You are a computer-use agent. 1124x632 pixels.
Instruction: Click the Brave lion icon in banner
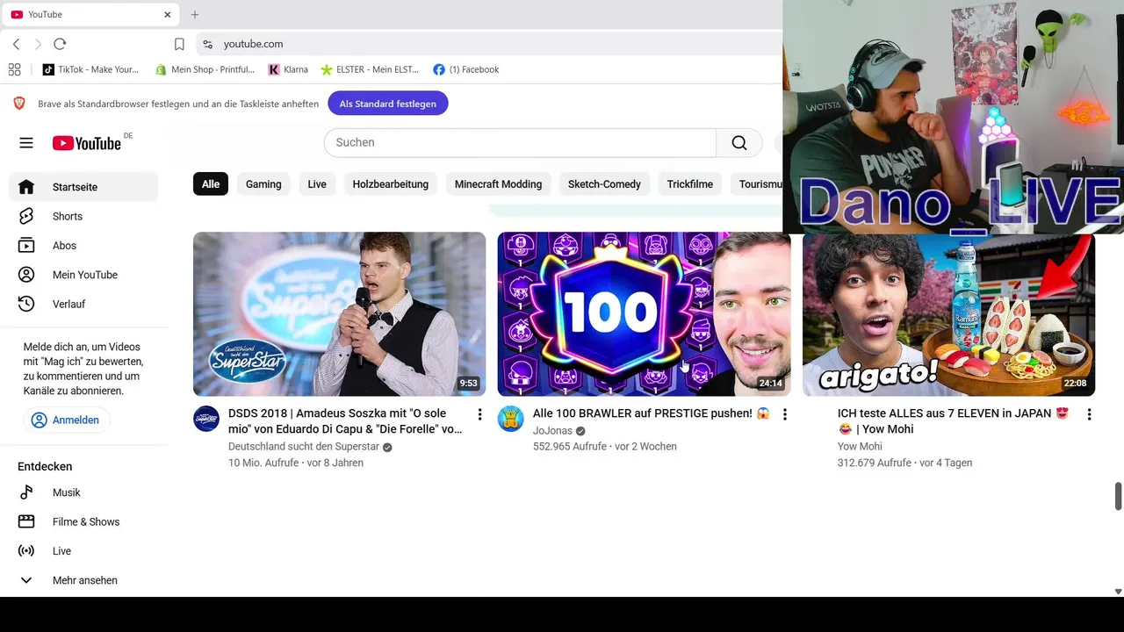point(19,104)
